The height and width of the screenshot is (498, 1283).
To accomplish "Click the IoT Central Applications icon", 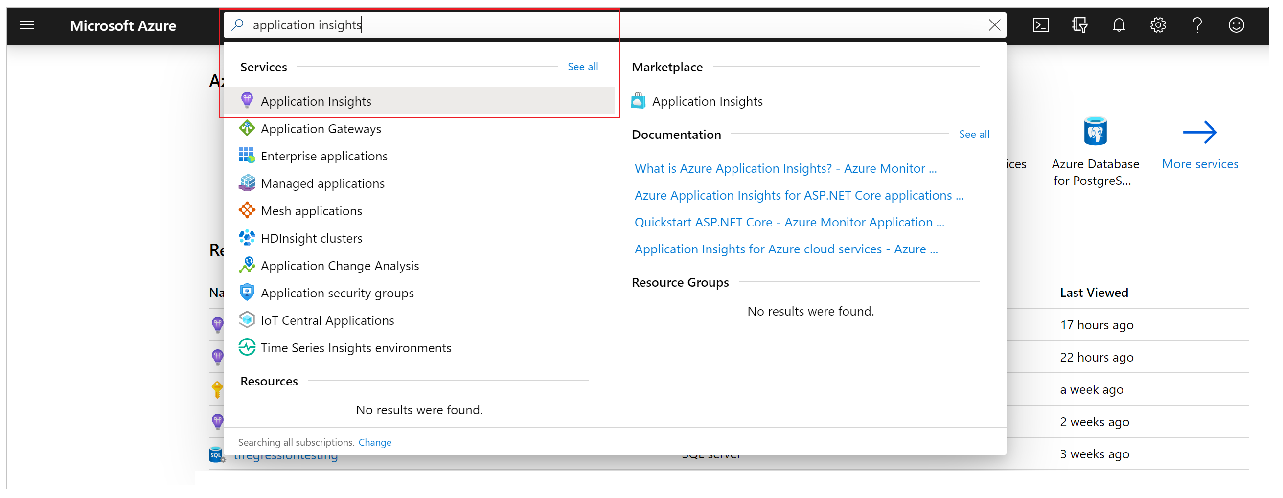I will click(x=247, y=320).
